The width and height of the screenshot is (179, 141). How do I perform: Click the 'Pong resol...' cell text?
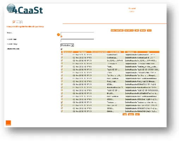(112, 81)
